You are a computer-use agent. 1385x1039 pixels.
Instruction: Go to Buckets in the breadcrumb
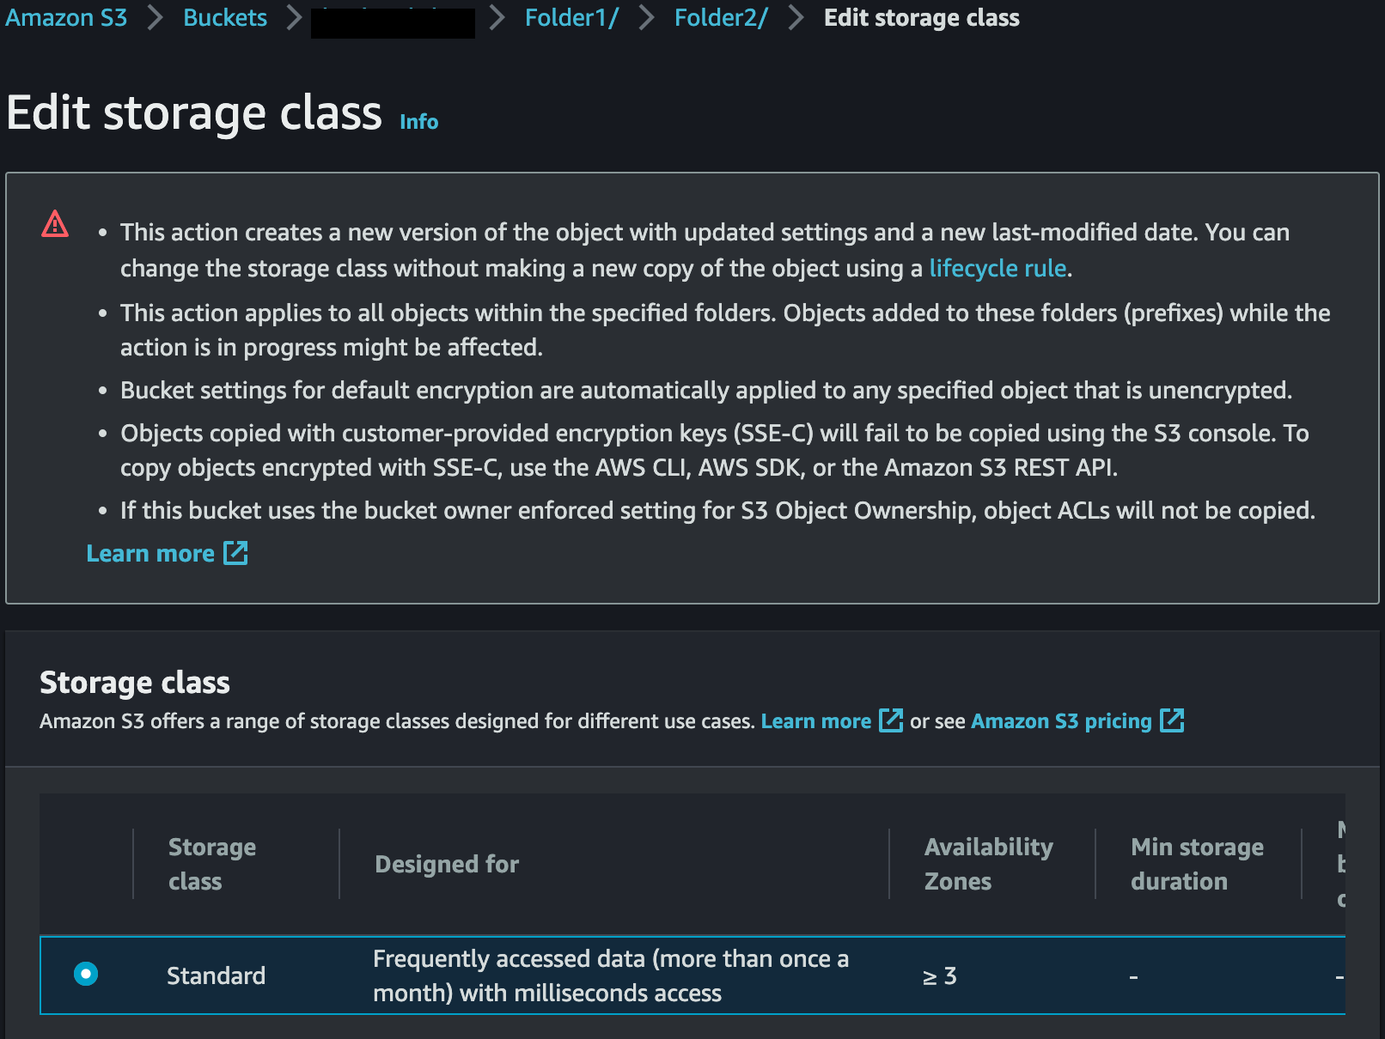[x=225, y=18]
